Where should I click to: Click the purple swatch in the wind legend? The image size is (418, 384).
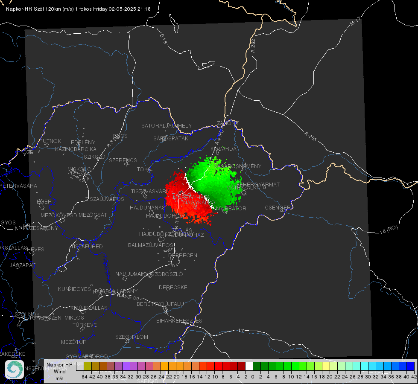(126, 366)
